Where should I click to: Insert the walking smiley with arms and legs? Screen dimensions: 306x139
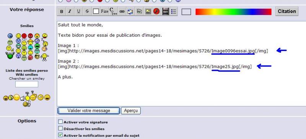pyautogui.click(x=44, y=57)
